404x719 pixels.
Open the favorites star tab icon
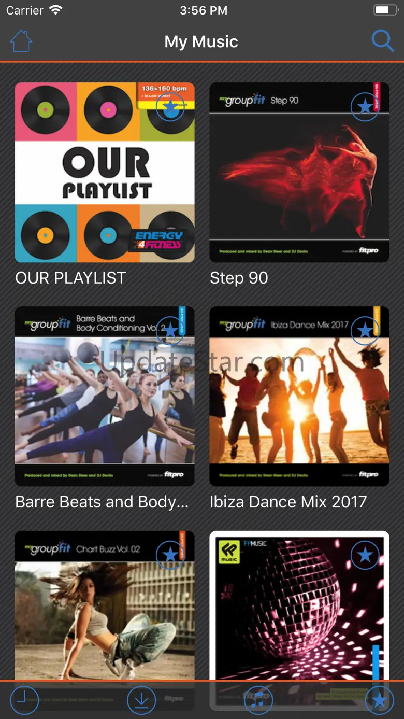point(379,700)
